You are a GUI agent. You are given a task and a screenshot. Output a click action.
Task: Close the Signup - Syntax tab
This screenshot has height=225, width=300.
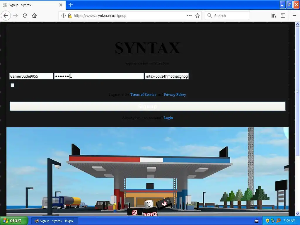tap(61, 5)
